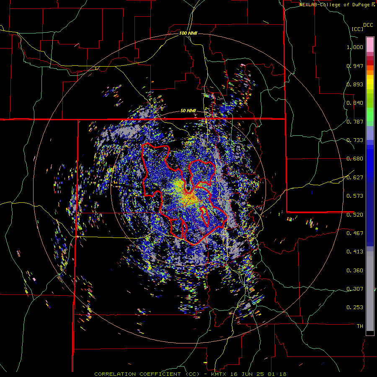Viewport: 377px width, 377px height.
Task: Click the 100 NMI range ring label
Action: pyautogui.click(x=188, y=33)
